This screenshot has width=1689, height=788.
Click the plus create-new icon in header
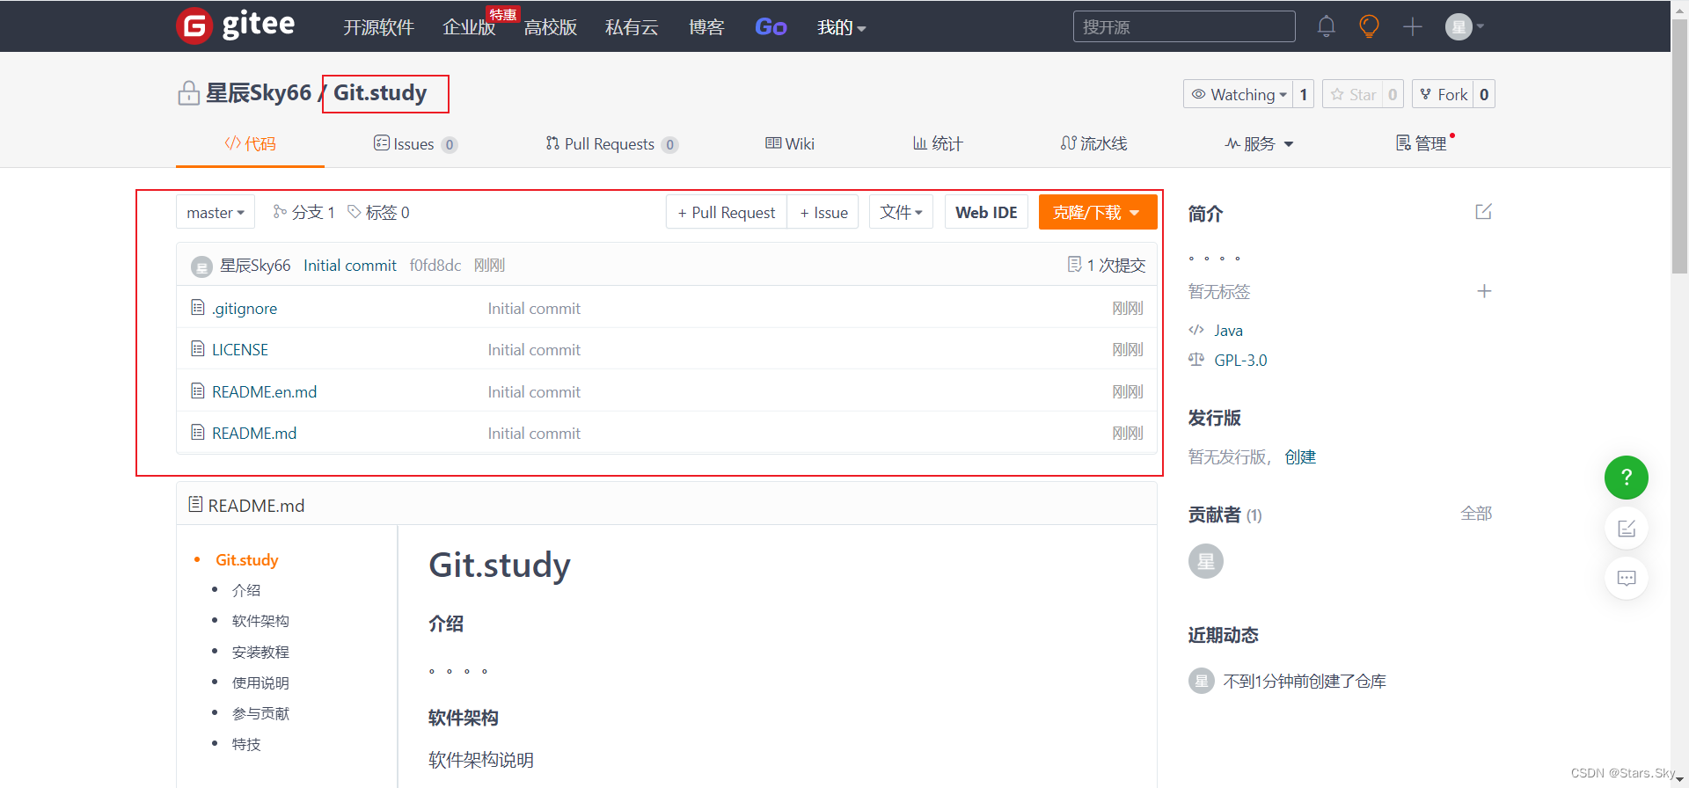click(1413, 26)
